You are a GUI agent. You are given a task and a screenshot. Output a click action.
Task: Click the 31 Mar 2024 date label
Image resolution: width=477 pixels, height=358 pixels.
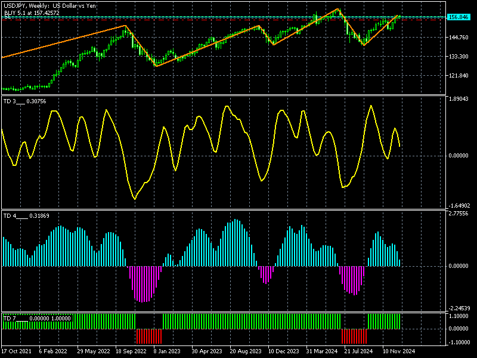point(322,351)
